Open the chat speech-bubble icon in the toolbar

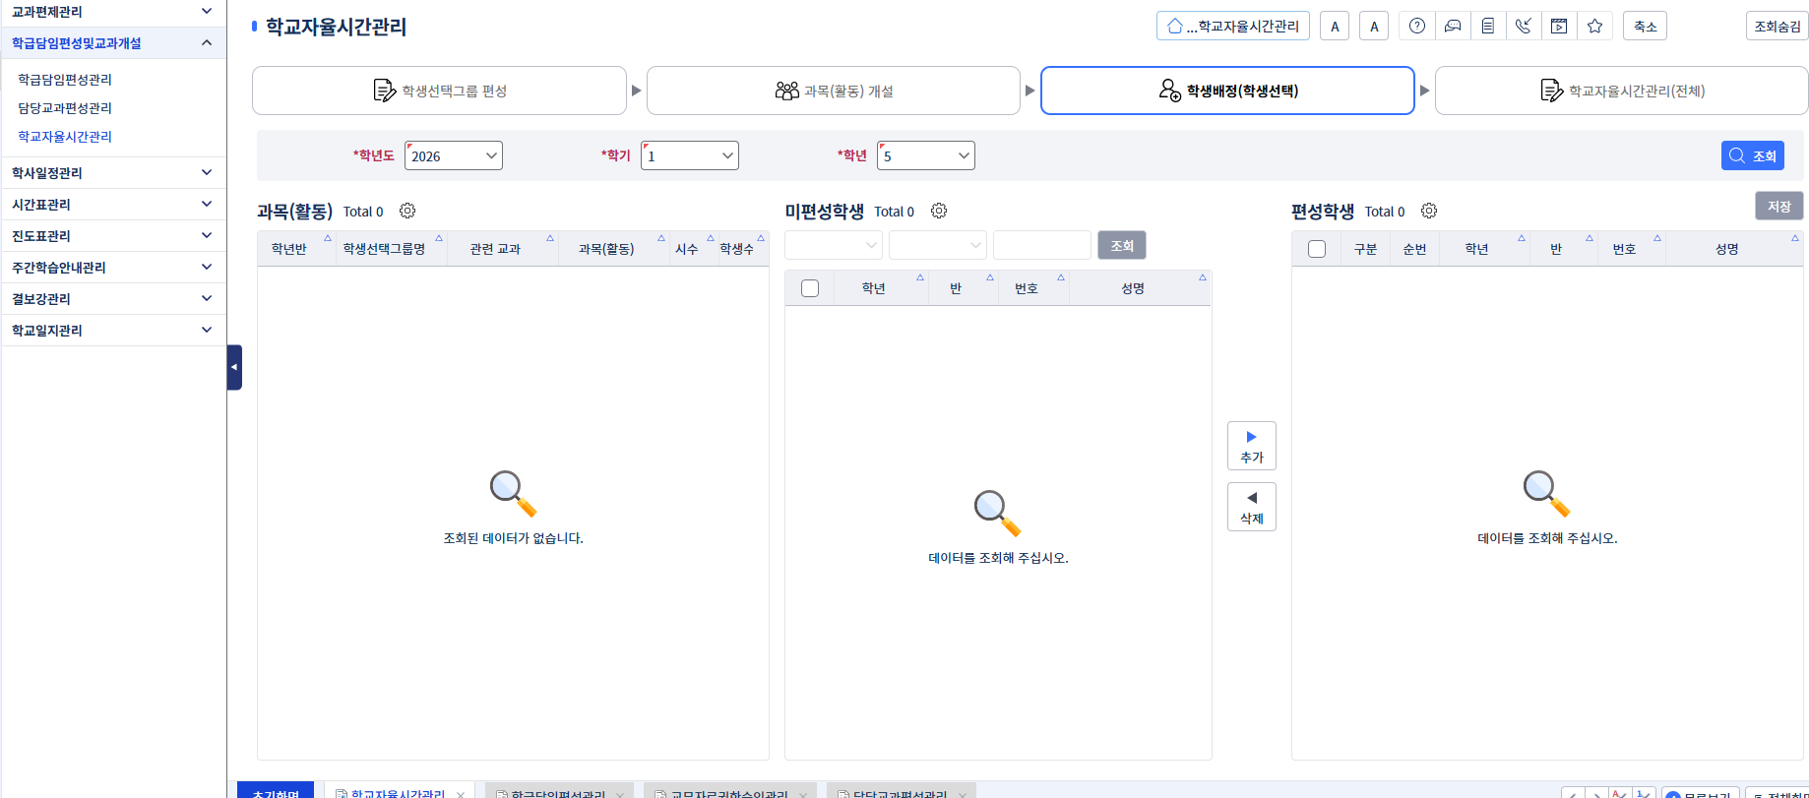1453,27
